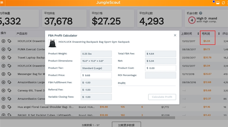Click the ROI Percentage field
The height and width of the screenshot is (127, 228).
[x=161, y=75]
